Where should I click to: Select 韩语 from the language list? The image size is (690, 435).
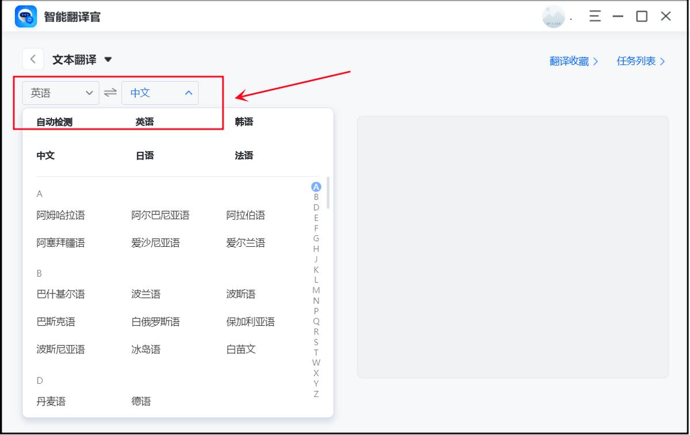pyautogui.click(x=244, y=121)
